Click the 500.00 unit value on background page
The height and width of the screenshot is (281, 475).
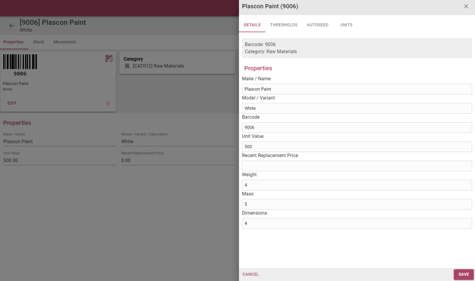click(11, 161)
